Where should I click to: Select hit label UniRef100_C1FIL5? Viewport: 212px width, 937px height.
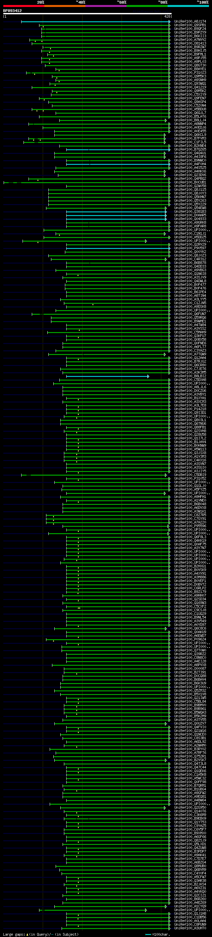click(190, 142)
